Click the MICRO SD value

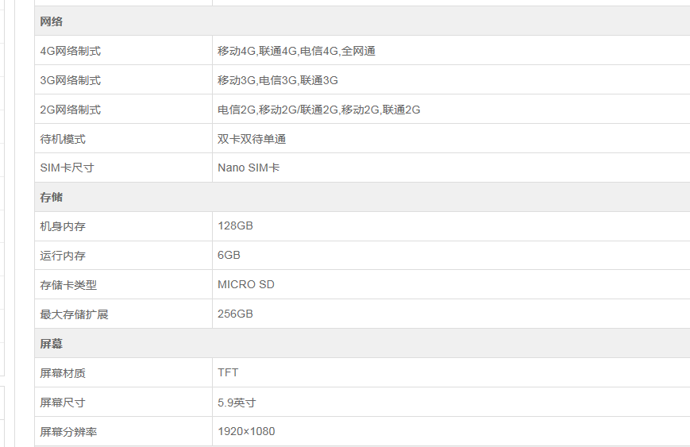[246, 285]
